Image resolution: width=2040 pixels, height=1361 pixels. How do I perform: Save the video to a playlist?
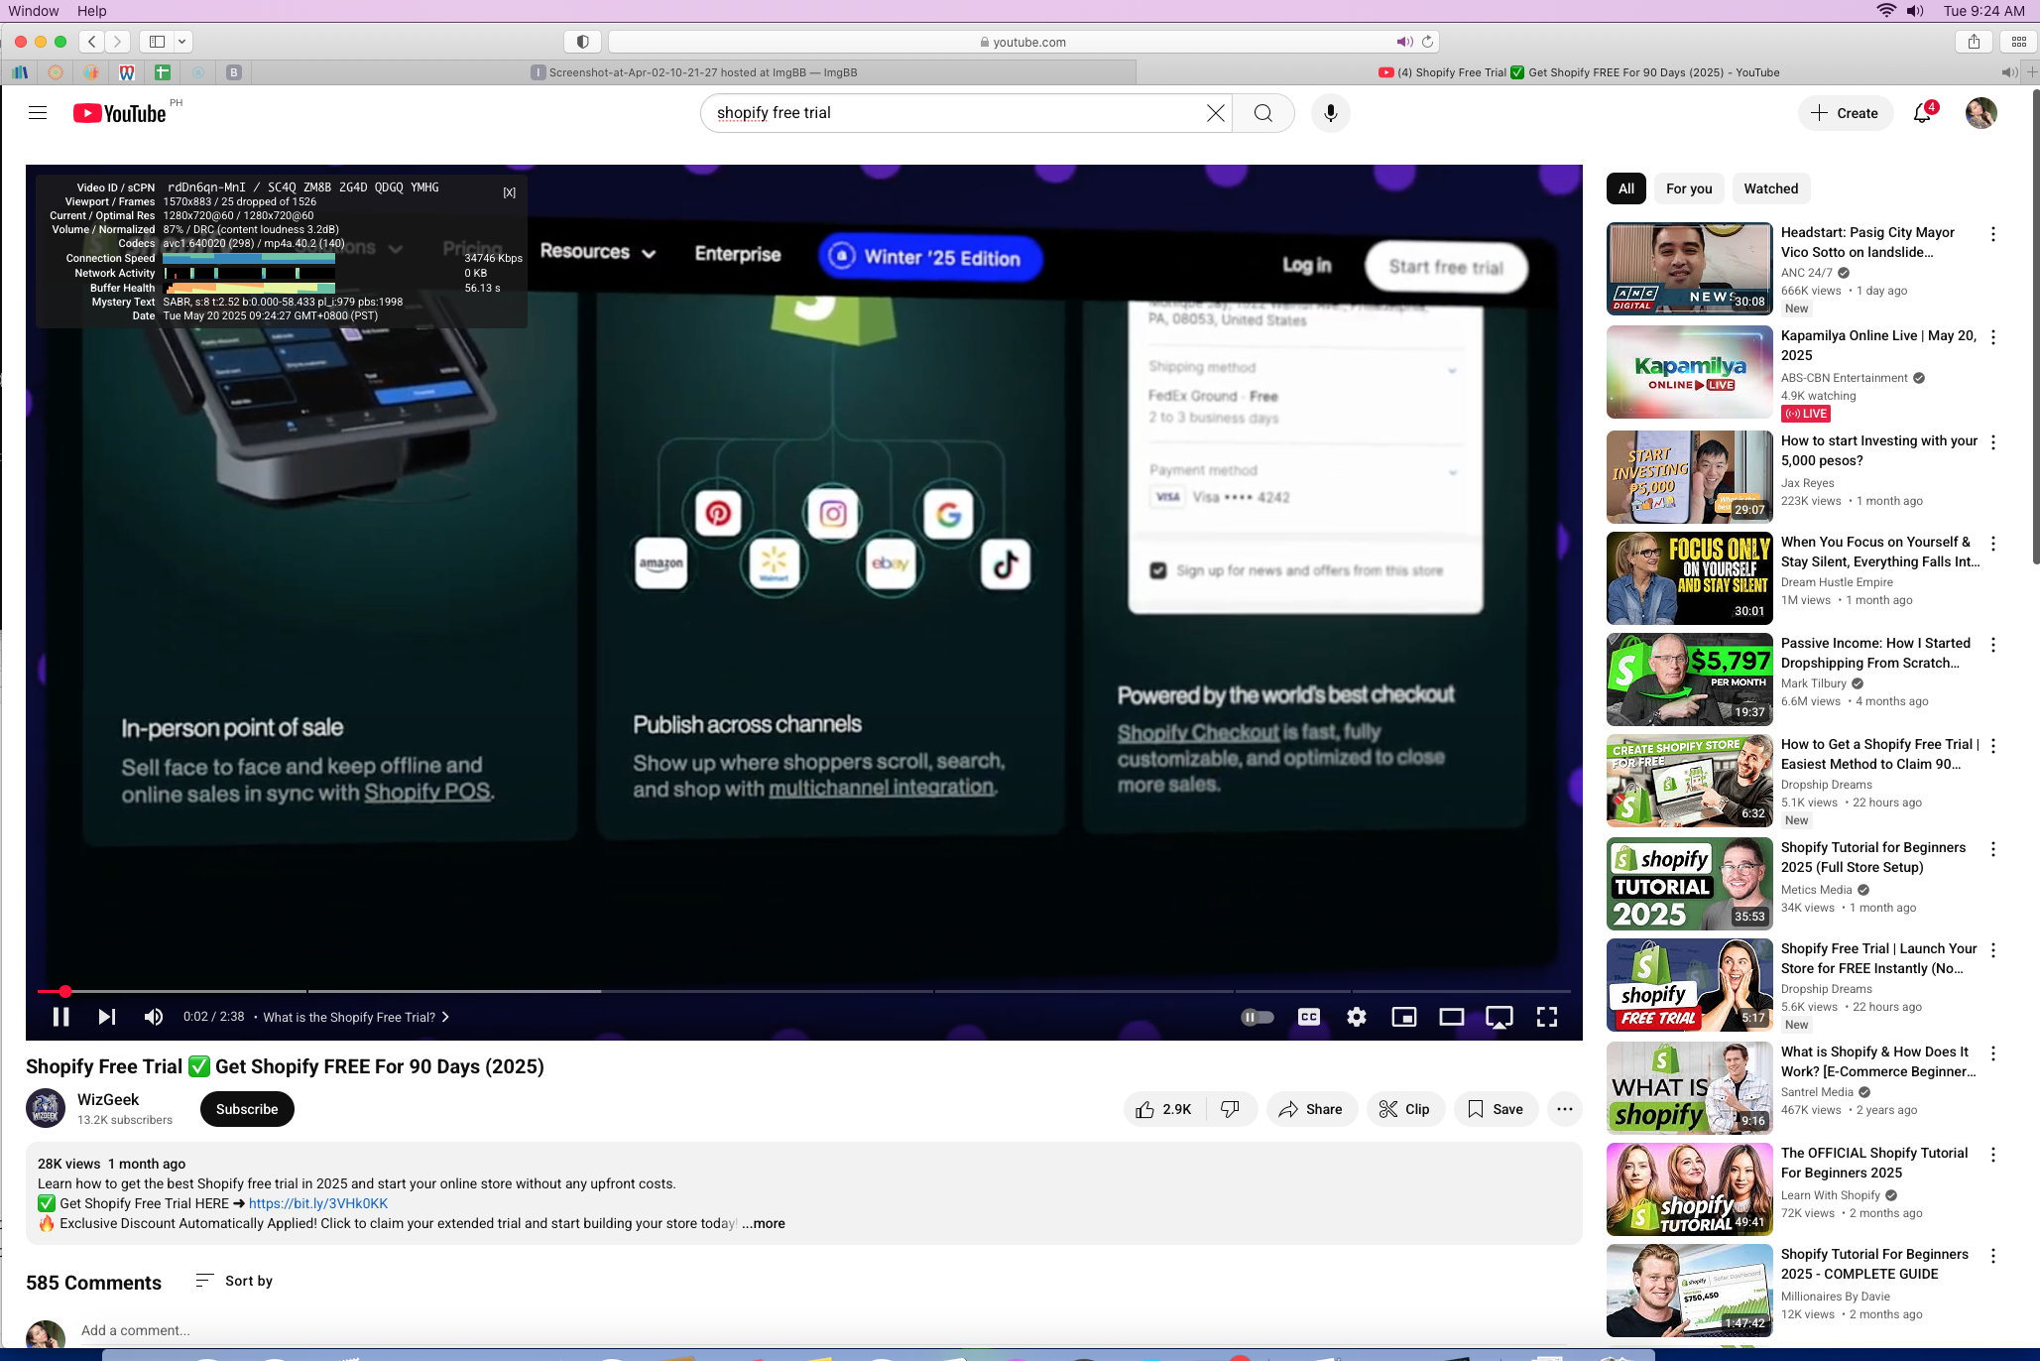coord(1496,1109)
